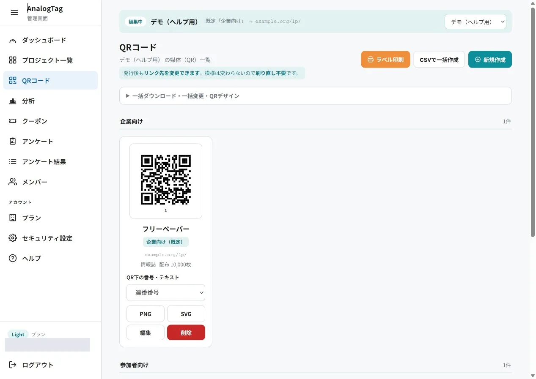Click the security settings gear icon
This screenshot has width=536, height=379.
point(13,238)
